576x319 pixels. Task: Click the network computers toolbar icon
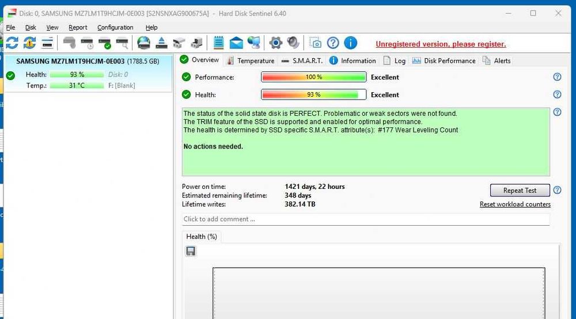click(x=254, y=43)
